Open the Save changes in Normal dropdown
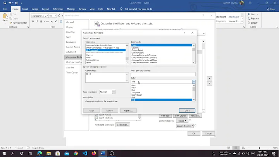The height and width of the screenshot is (157, 279). pyautogui.click(x=114, y=92)
